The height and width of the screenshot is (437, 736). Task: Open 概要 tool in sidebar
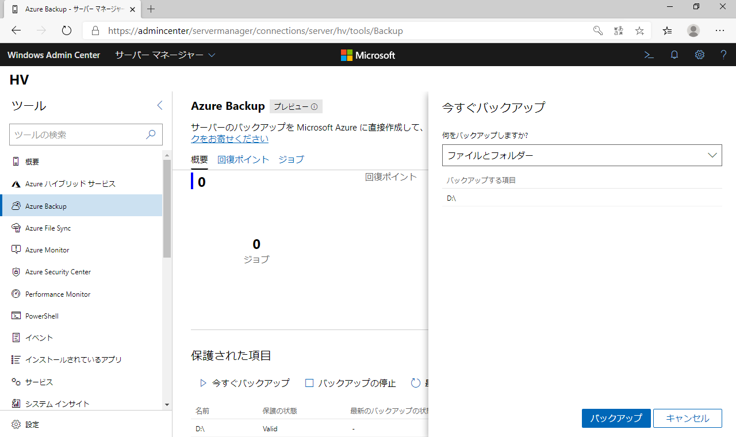point(81,162)
